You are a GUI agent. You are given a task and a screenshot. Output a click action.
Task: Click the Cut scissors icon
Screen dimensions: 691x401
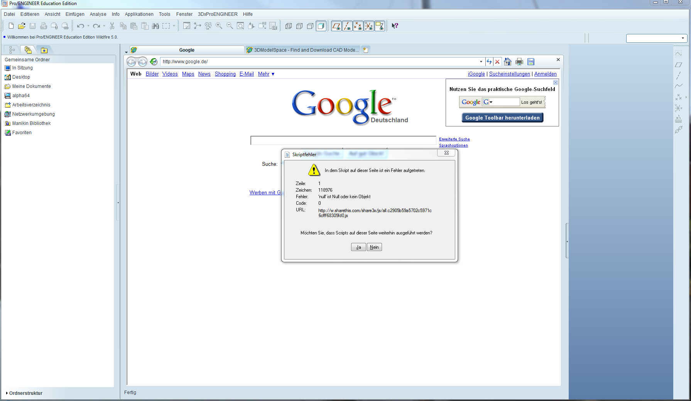click(x=112, y=26)
